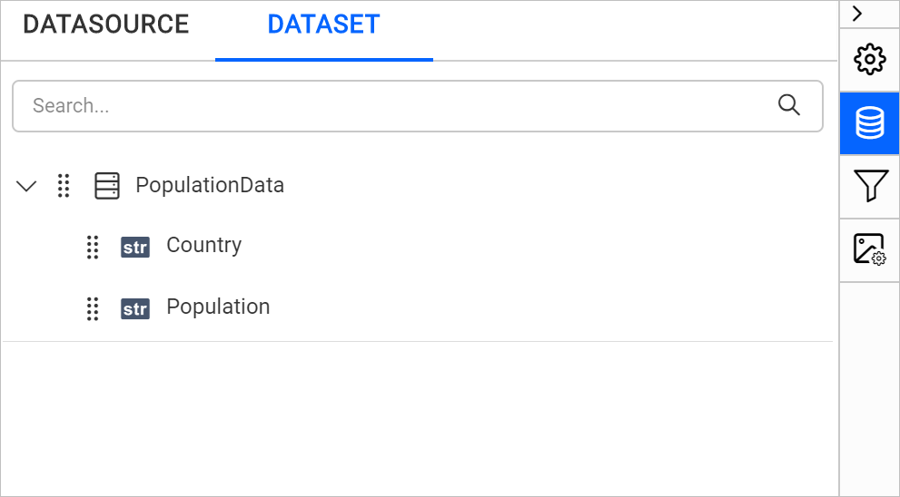Click the search magnifier icon
The image size is (900, 497).
pyautogui.click(x=789, y=105)
